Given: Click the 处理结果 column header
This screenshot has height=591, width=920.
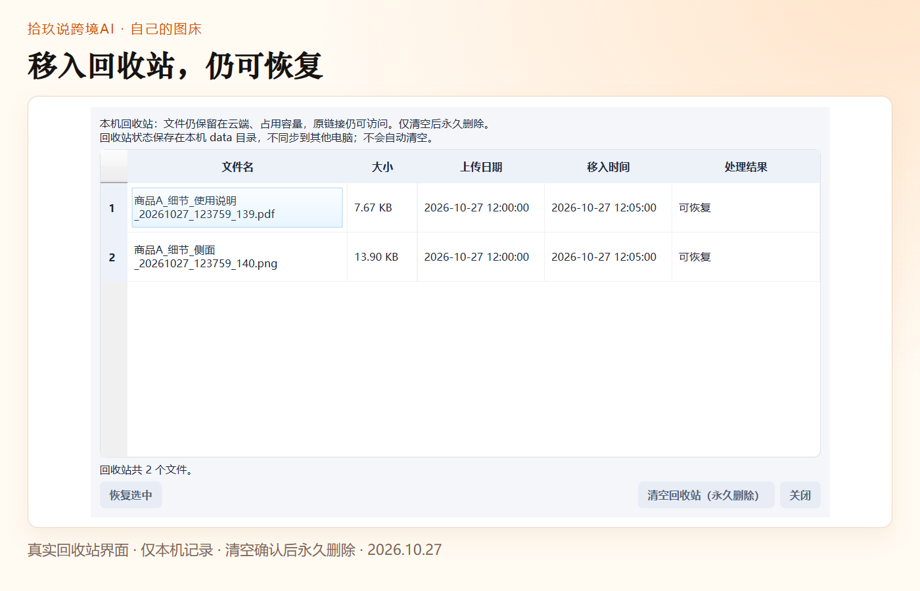Looking at the screenshot, I should pyautogui.click(x=746, y=167).
